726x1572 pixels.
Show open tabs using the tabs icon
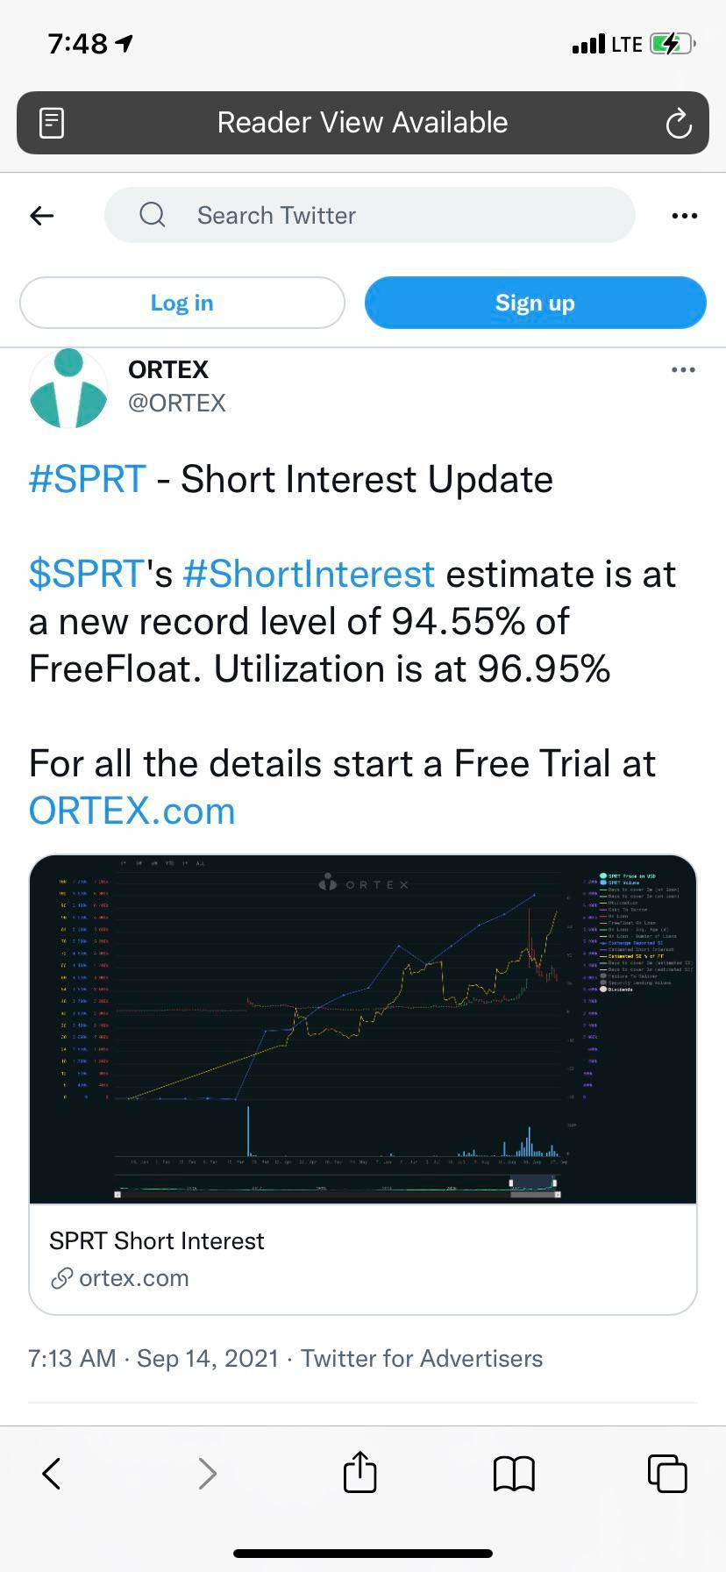tap(667, 1474)
